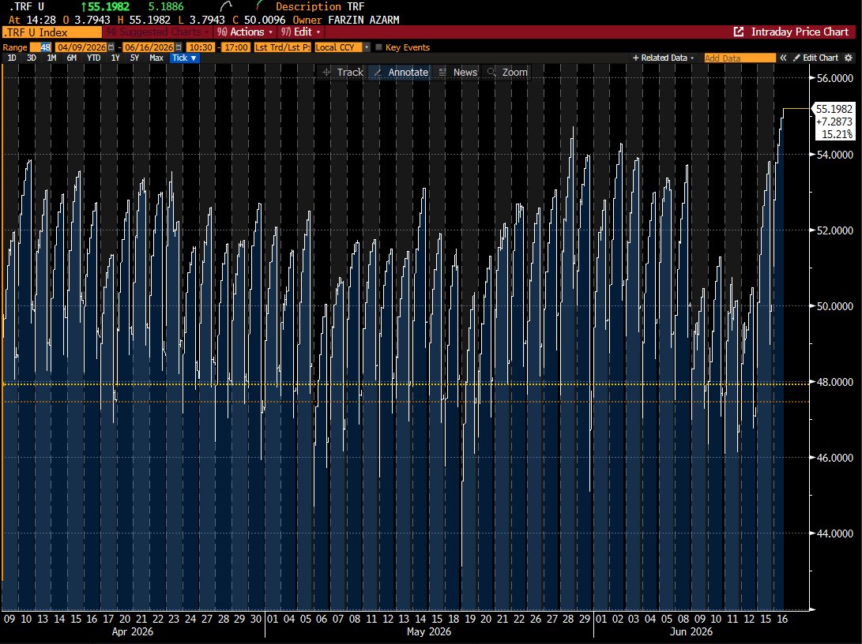The width and height of the screenshot is (862, 644).
Task: Click the Apr 2026 month label
Action: click(133, 631)
